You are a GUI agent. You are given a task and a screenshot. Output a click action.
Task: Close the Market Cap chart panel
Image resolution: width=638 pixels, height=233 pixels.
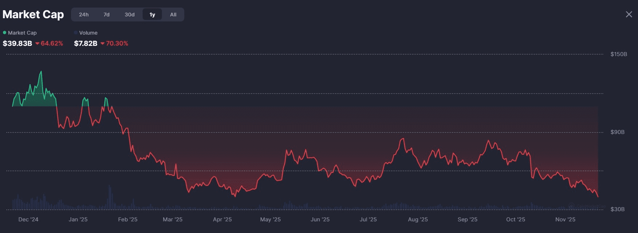pyautogui.click(x=629, y=14)
